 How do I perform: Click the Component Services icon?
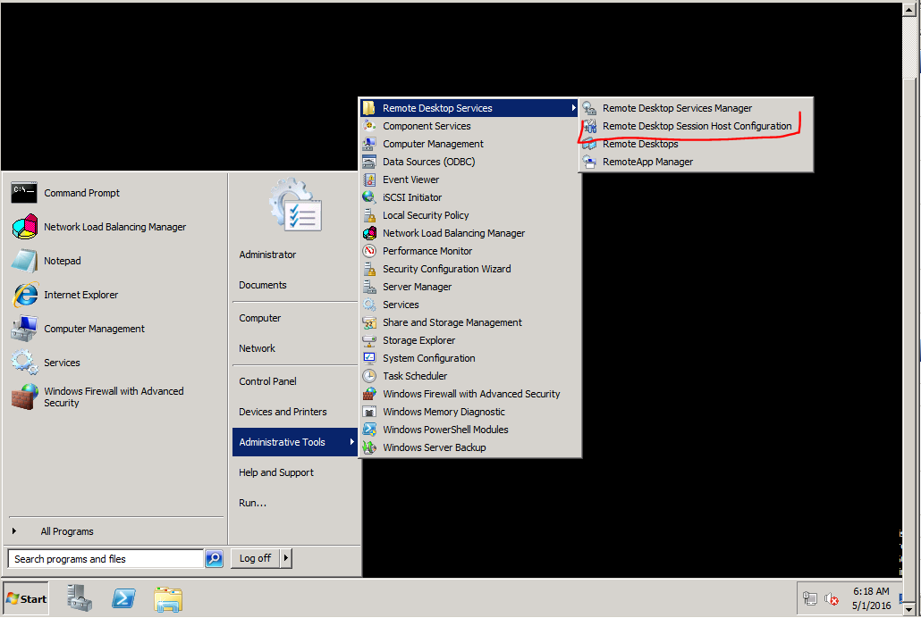pos(369,126)
